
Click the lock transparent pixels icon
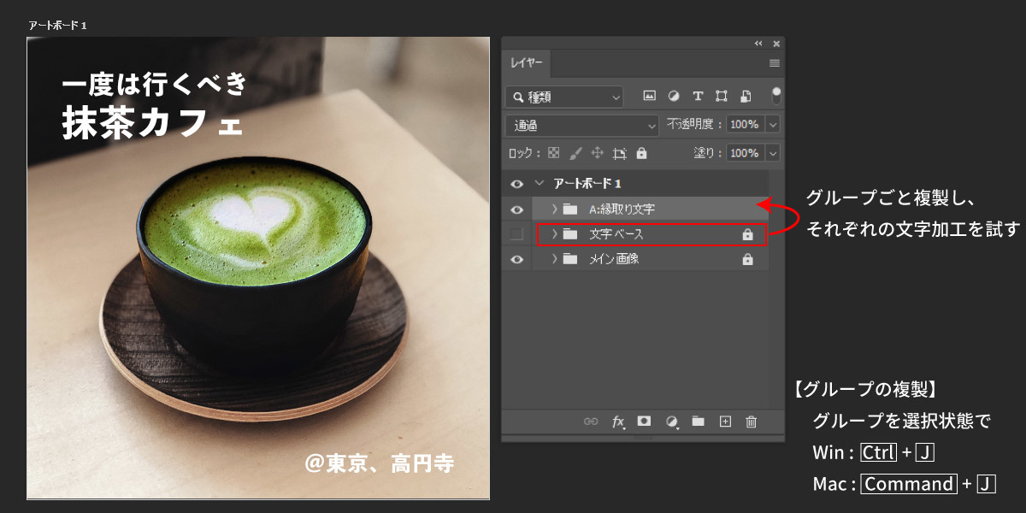pos(553,153)
